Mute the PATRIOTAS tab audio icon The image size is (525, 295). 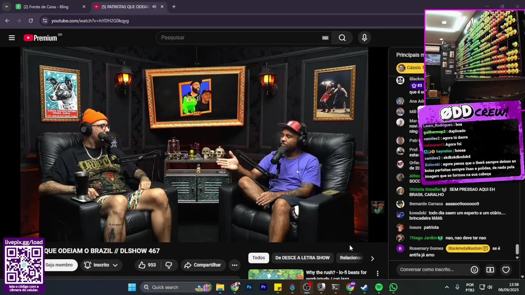[154, 7]
